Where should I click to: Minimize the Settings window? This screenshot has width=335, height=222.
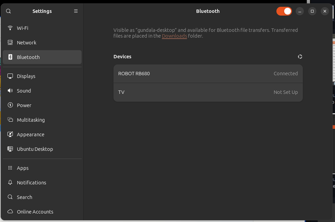click(300, 11)
